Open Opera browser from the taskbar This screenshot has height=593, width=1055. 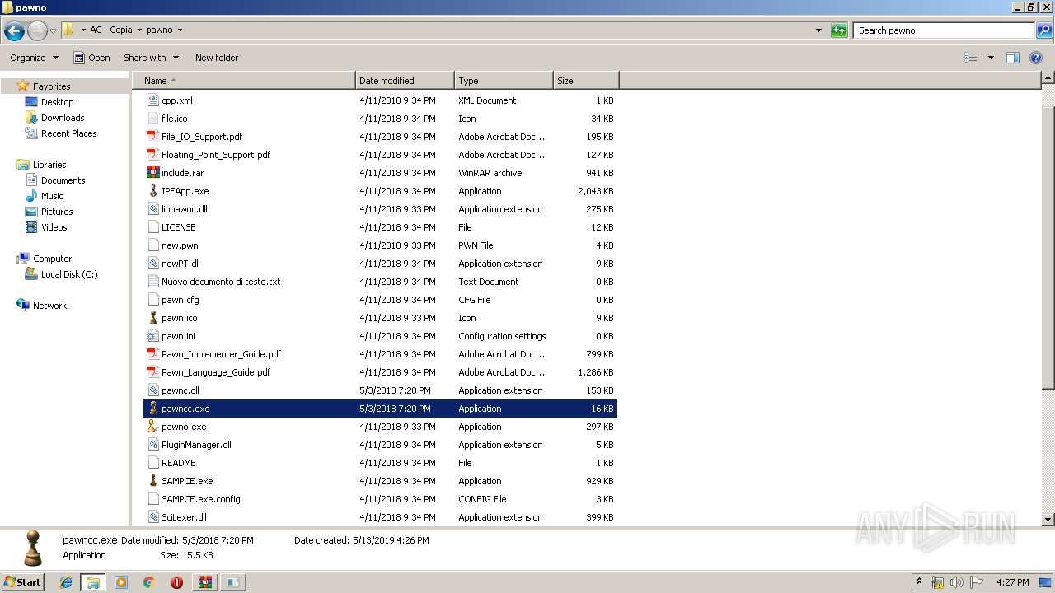click(176, 582)
